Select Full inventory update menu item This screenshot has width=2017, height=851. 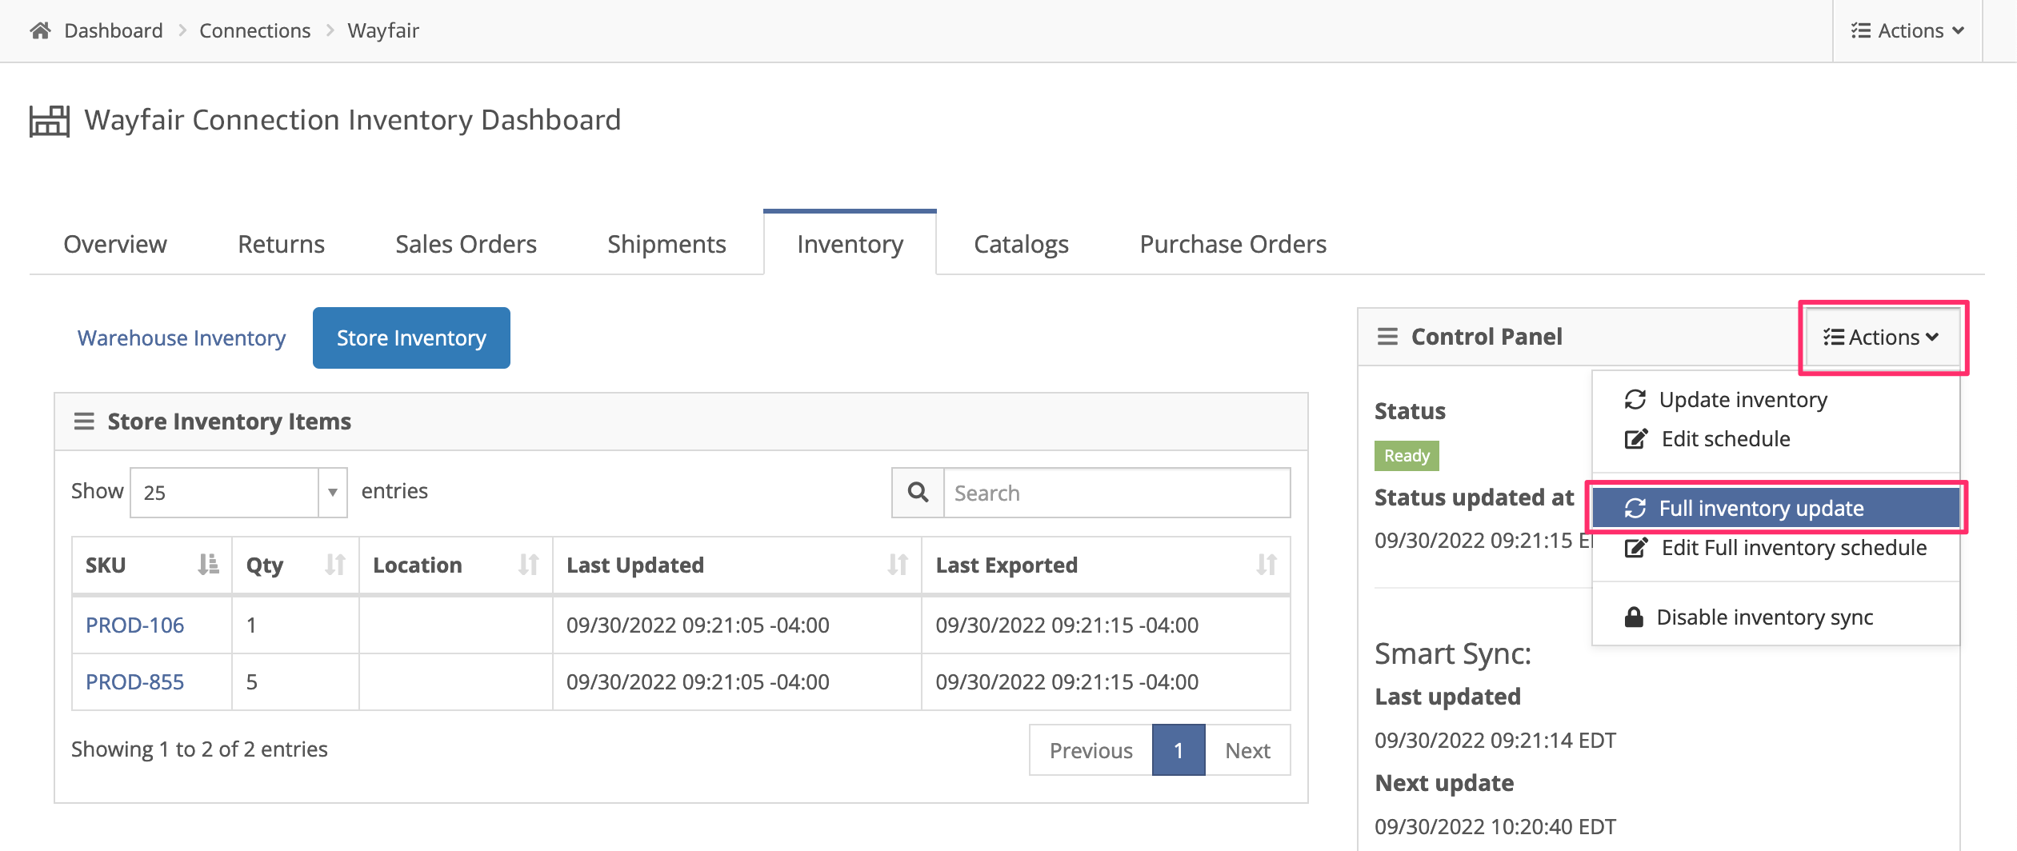pos(1760,509)
